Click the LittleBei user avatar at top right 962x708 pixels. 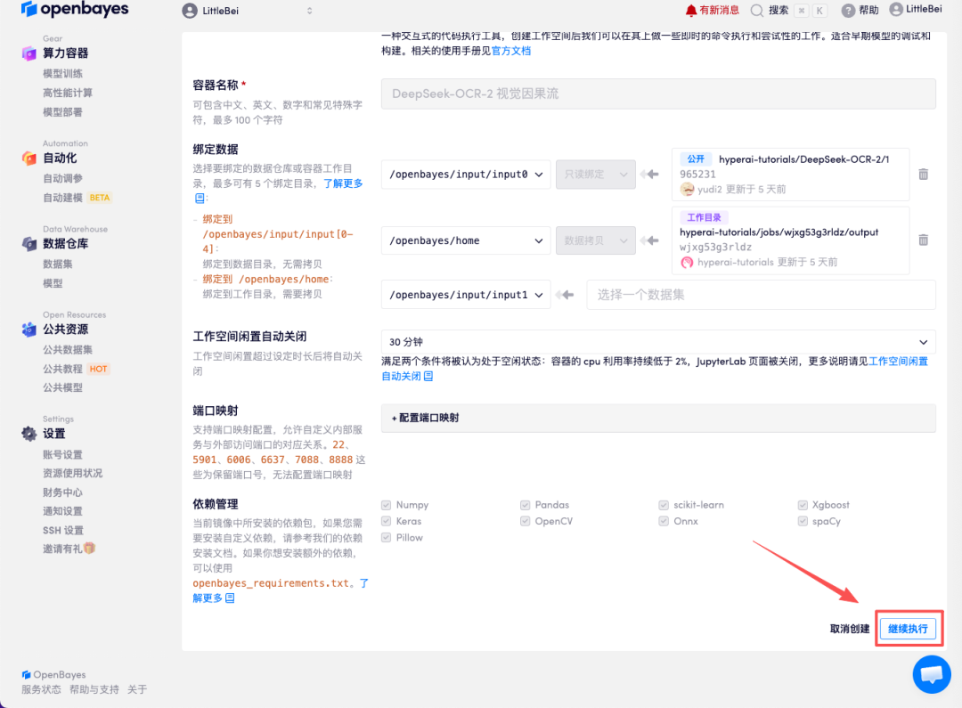[x=896, y=9]
